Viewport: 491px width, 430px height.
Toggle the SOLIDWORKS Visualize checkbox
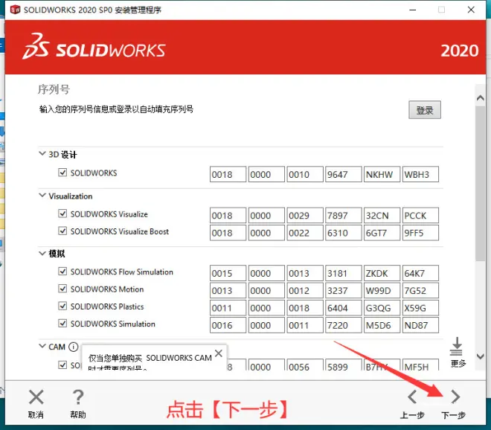pyautogui.click(x=62, y=214)
